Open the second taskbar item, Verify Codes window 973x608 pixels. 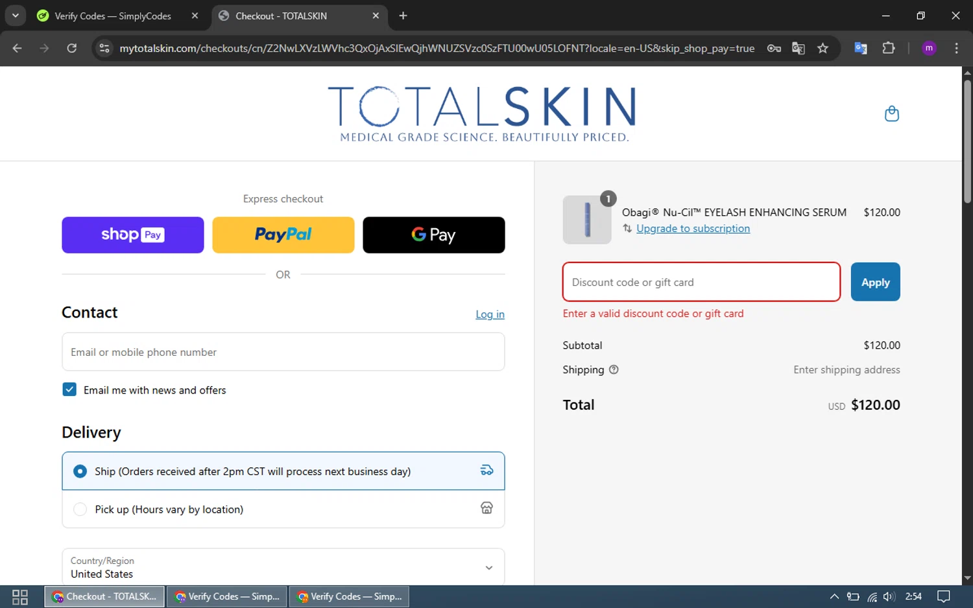[x=227, y=596]
